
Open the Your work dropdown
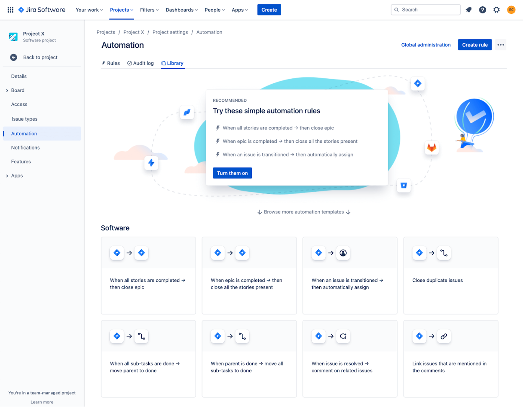pos(89,10)
